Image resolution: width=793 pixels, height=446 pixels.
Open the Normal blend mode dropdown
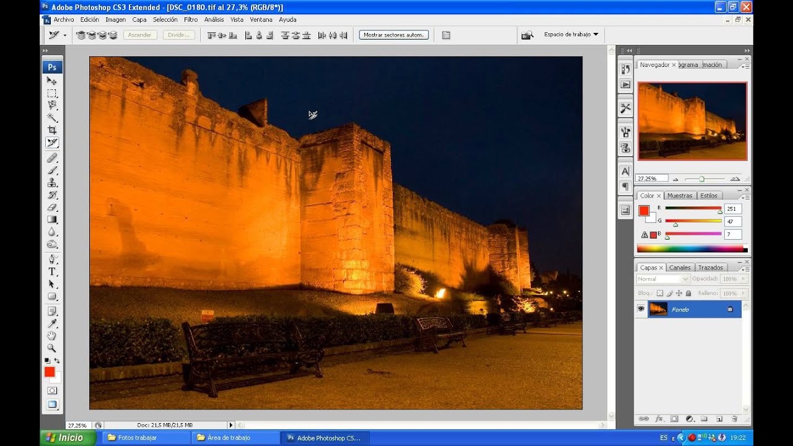[663, 279]
